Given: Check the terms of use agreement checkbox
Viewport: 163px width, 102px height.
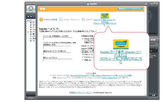Looking at the screenshot, I should tap(83, 39).
